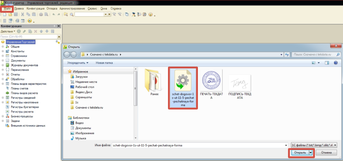Click the Help icon in the Открыть dialog
The height and width of the screenshot is (161, 343).
click(x=336, y=63)
